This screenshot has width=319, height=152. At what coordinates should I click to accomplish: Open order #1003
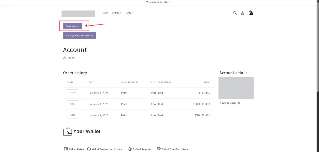pos(72,93)
